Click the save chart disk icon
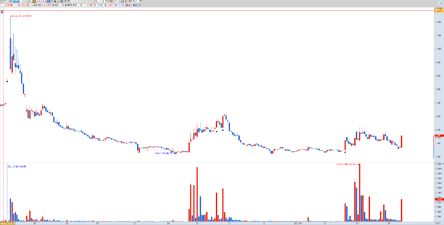Viewport: 444px width, 225px height. [x=123, y=2]
